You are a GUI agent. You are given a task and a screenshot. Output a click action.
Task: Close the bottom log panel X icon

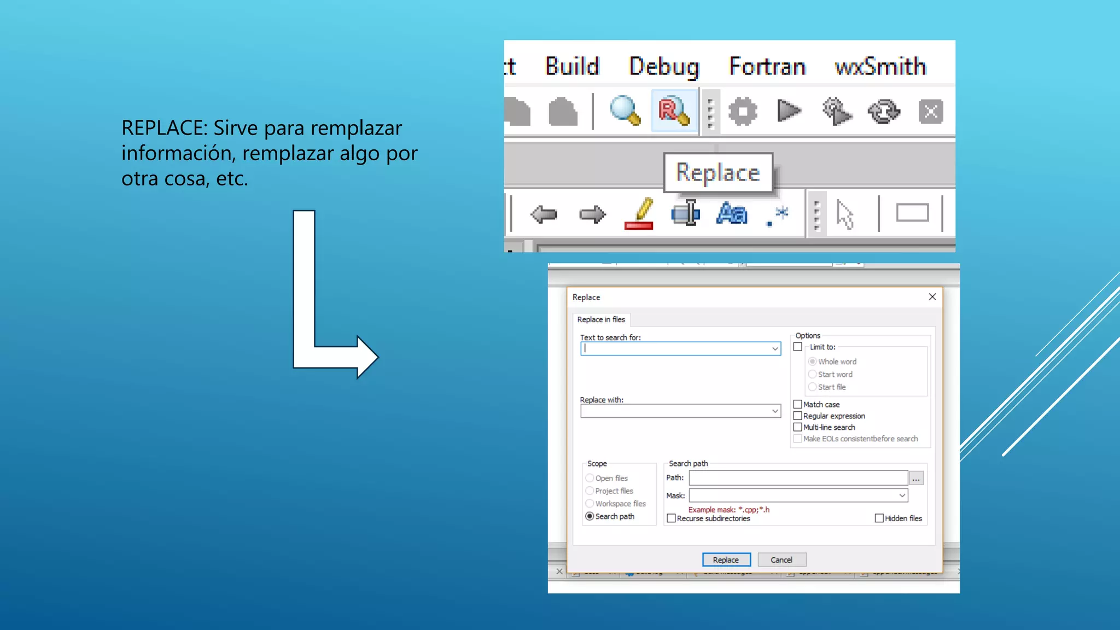click(x=559, y=571)
